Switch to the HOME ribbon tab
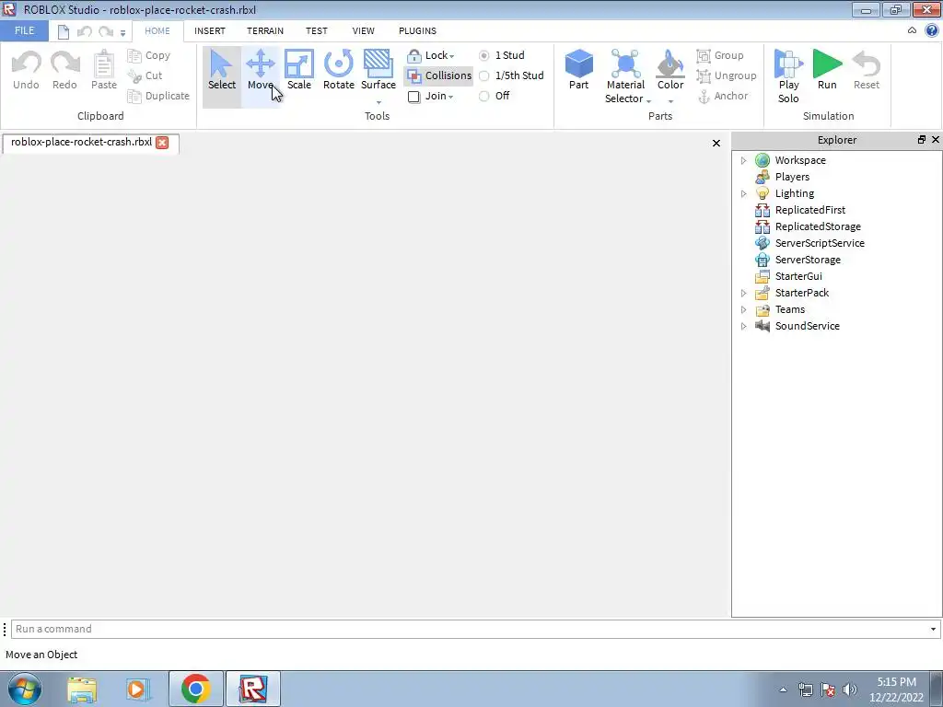This screenshot has height=707, width=943. coord(157,30)
